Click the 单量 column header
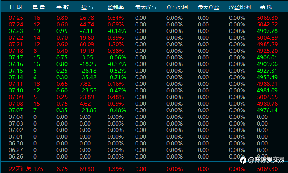 tap(39, 7)
